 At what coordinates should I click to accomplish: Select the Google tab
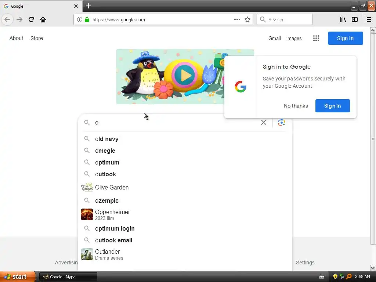click(x=41, y=6)
